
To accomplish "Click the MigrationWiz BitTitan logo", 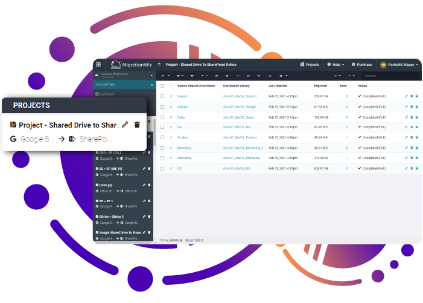I will tap(132, 65).
